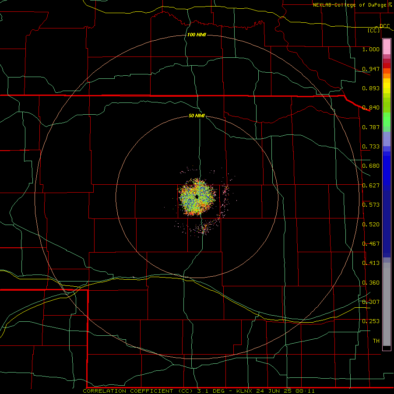Viewport: 394px width, 394px height.
Task: Click the 0.520 scale value
Action: pyautogui.click(x=371, y=225)
